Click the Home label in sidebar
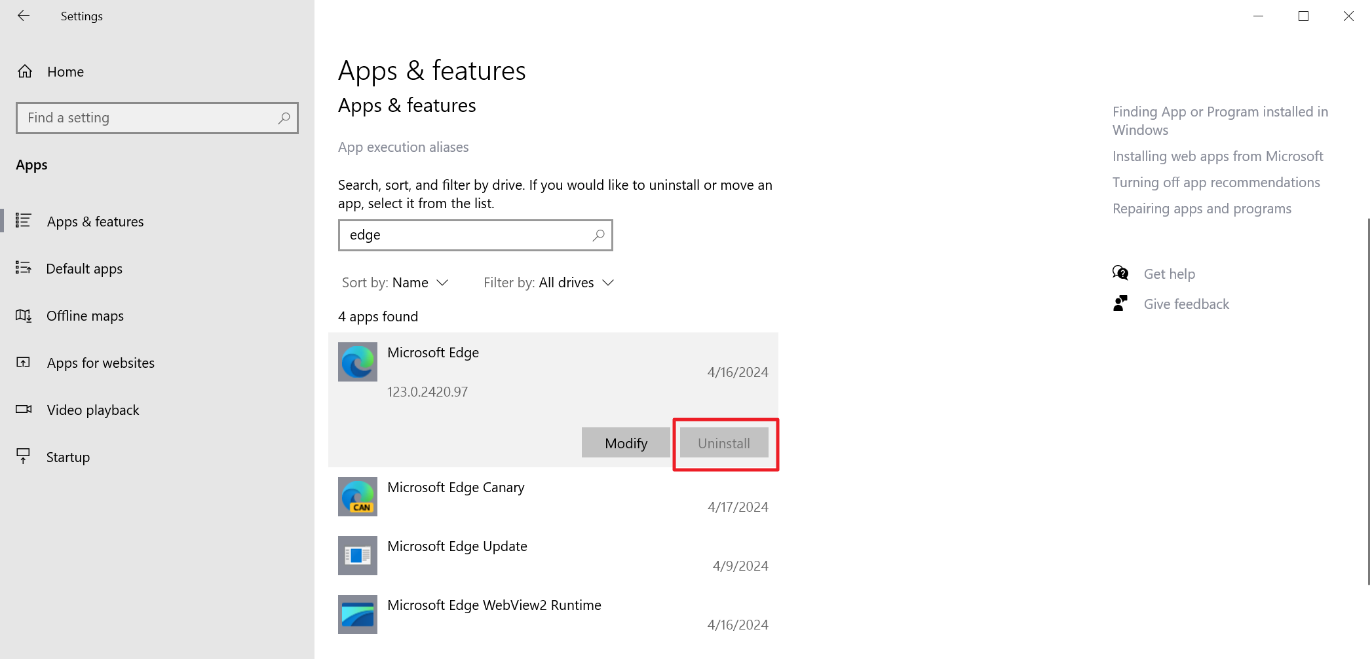 (x=66, y=72)
